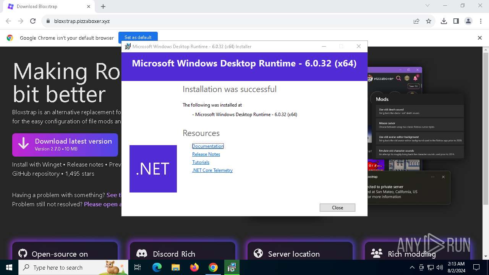Open network icon in system tray
The width and height of the screenshot is (489, 275).
coord(431,267)
